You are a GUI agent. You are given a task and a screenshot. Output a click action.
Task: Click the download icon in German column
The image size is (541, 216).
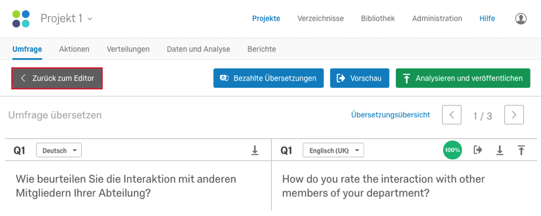click(254, 150)
